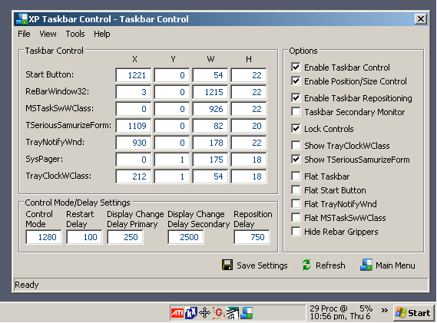Open the View menu

(x=48, y=34)
